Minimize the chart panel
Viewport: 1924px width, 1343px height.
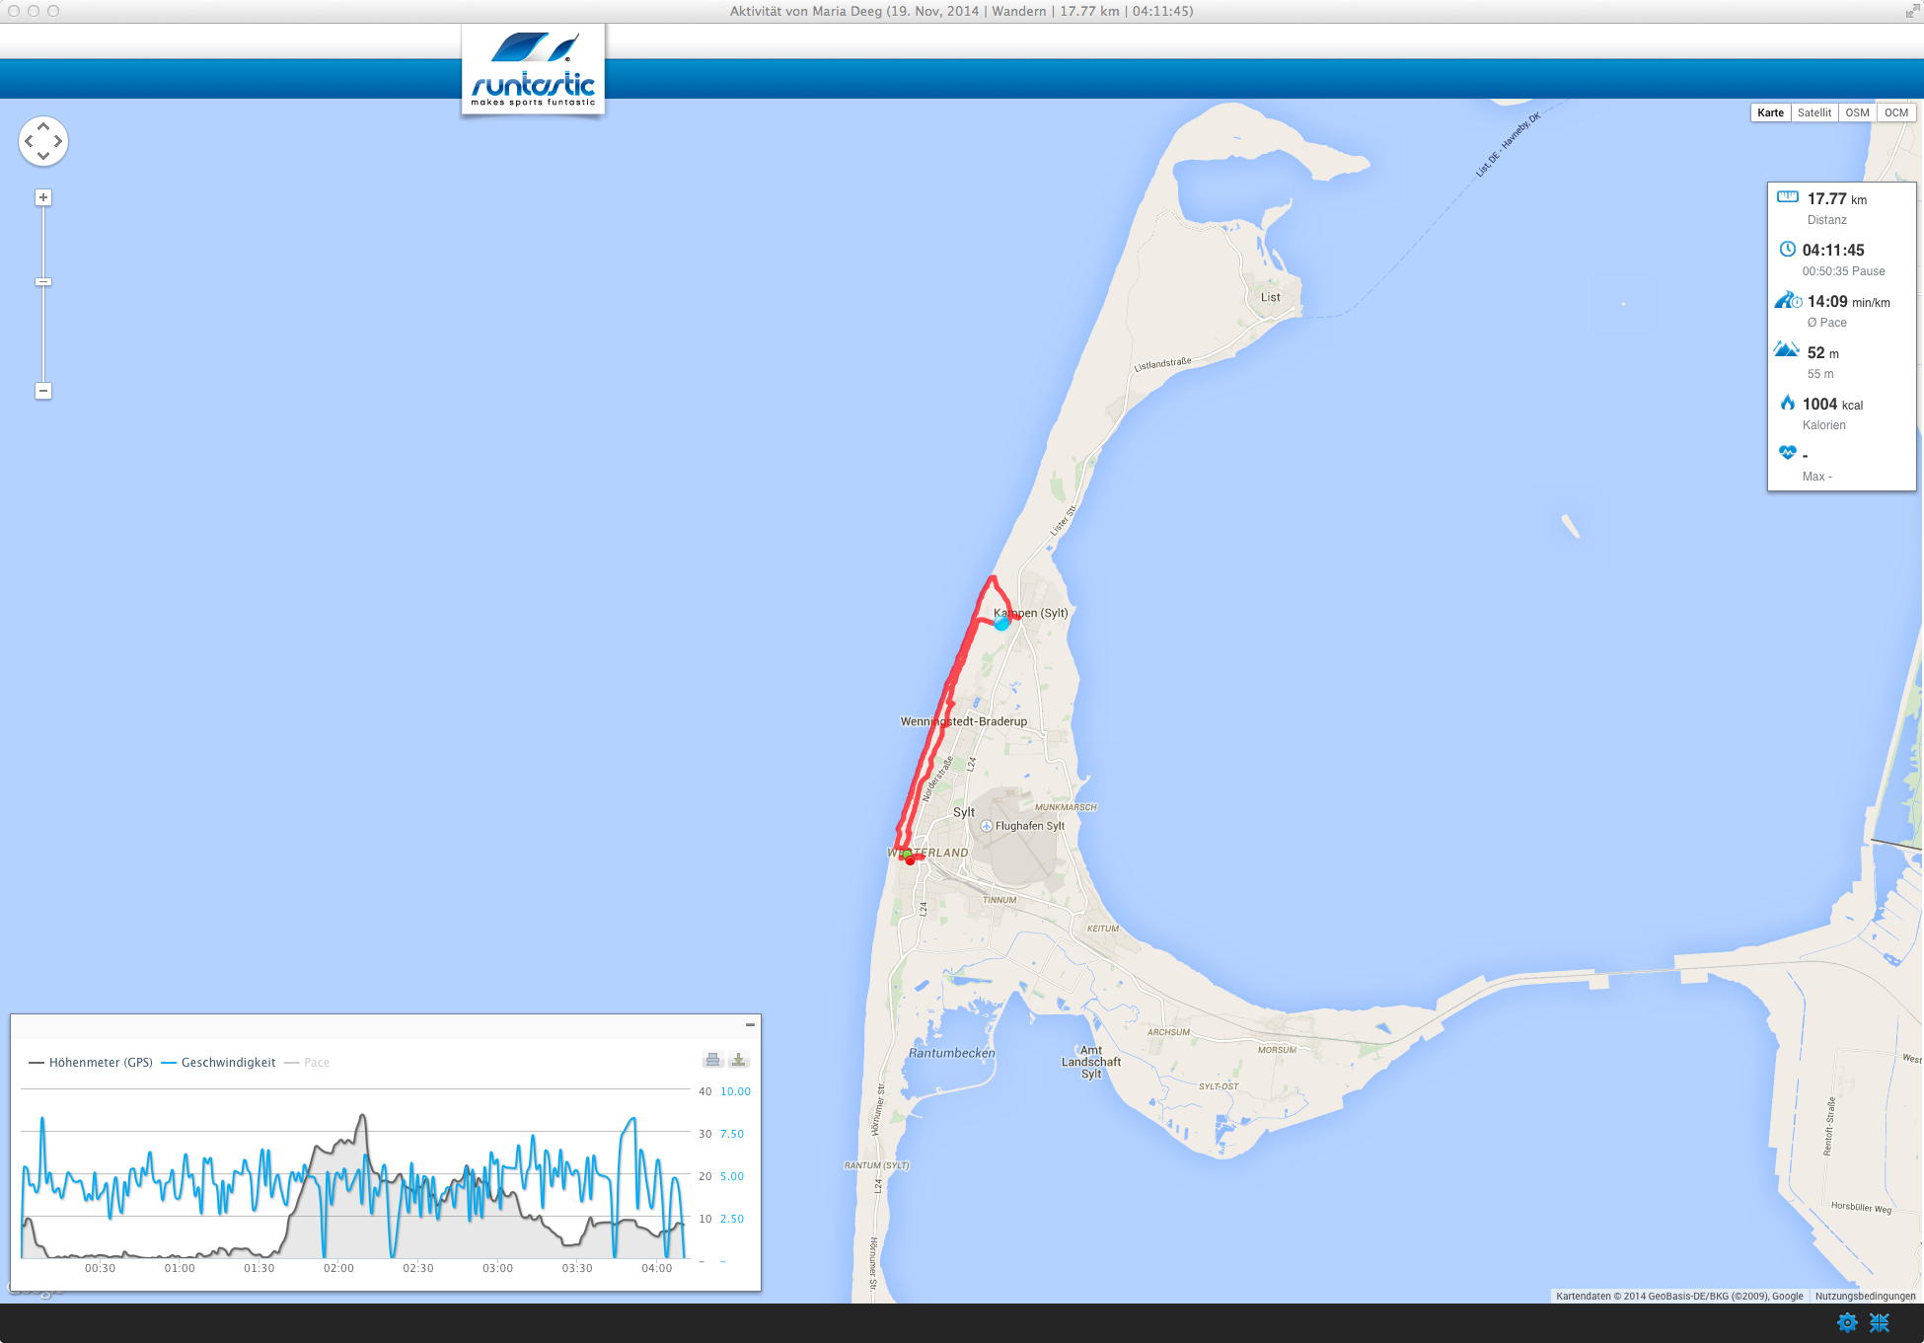click(x=750, y=1025)
